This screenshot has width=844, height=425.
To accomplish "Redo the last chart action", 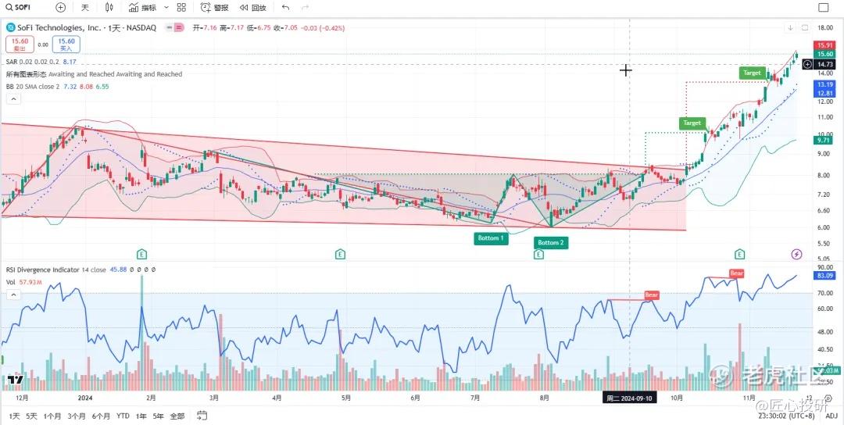I will (306, 8).
